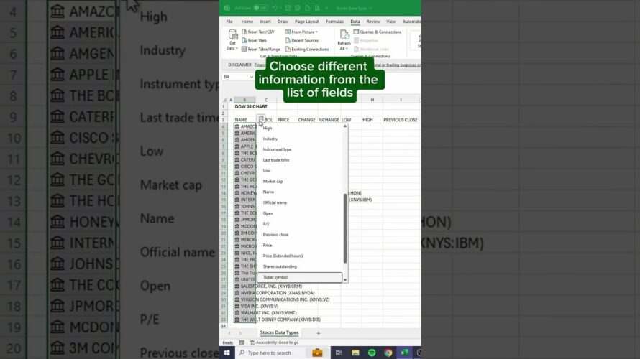Select column C header
This screenshot has width=640, height=359.
point(266,100)
